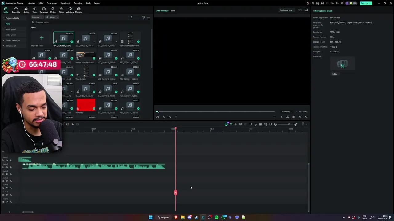Expand the Projeto de Mídia tree
The height and width of the screenshot is (221, 394).
[x=3, y=18]
